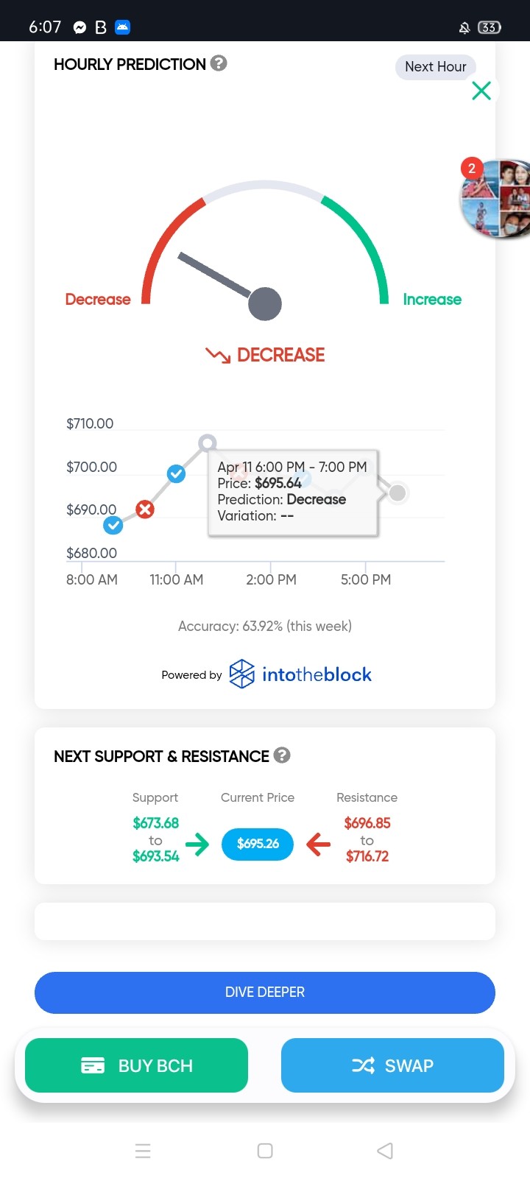This screenshot has height=1178, width=530.
Task: Tap the Next Support & Resistance help icon
Action: coord(282,755)
